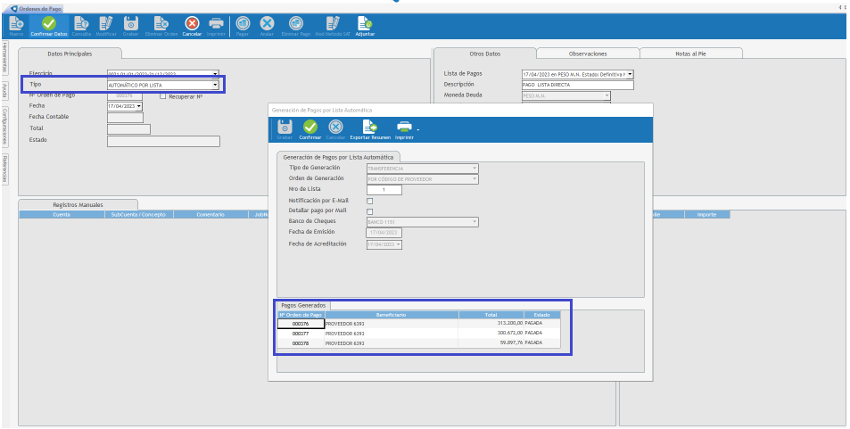Click the Eliminar Orden icon
850x429 pixels.
click(x=161, y=23)
